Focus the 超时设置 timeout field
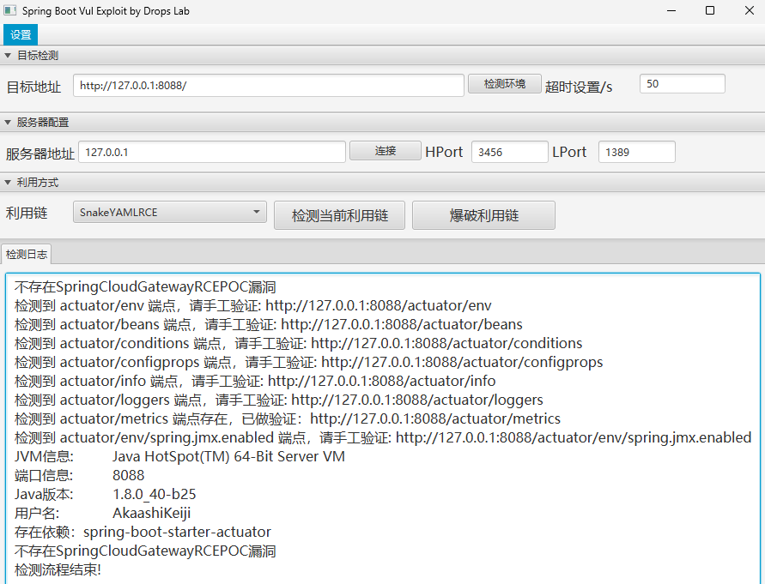The image size is (765, 584). pyautogui.click(x=682, y=84)
